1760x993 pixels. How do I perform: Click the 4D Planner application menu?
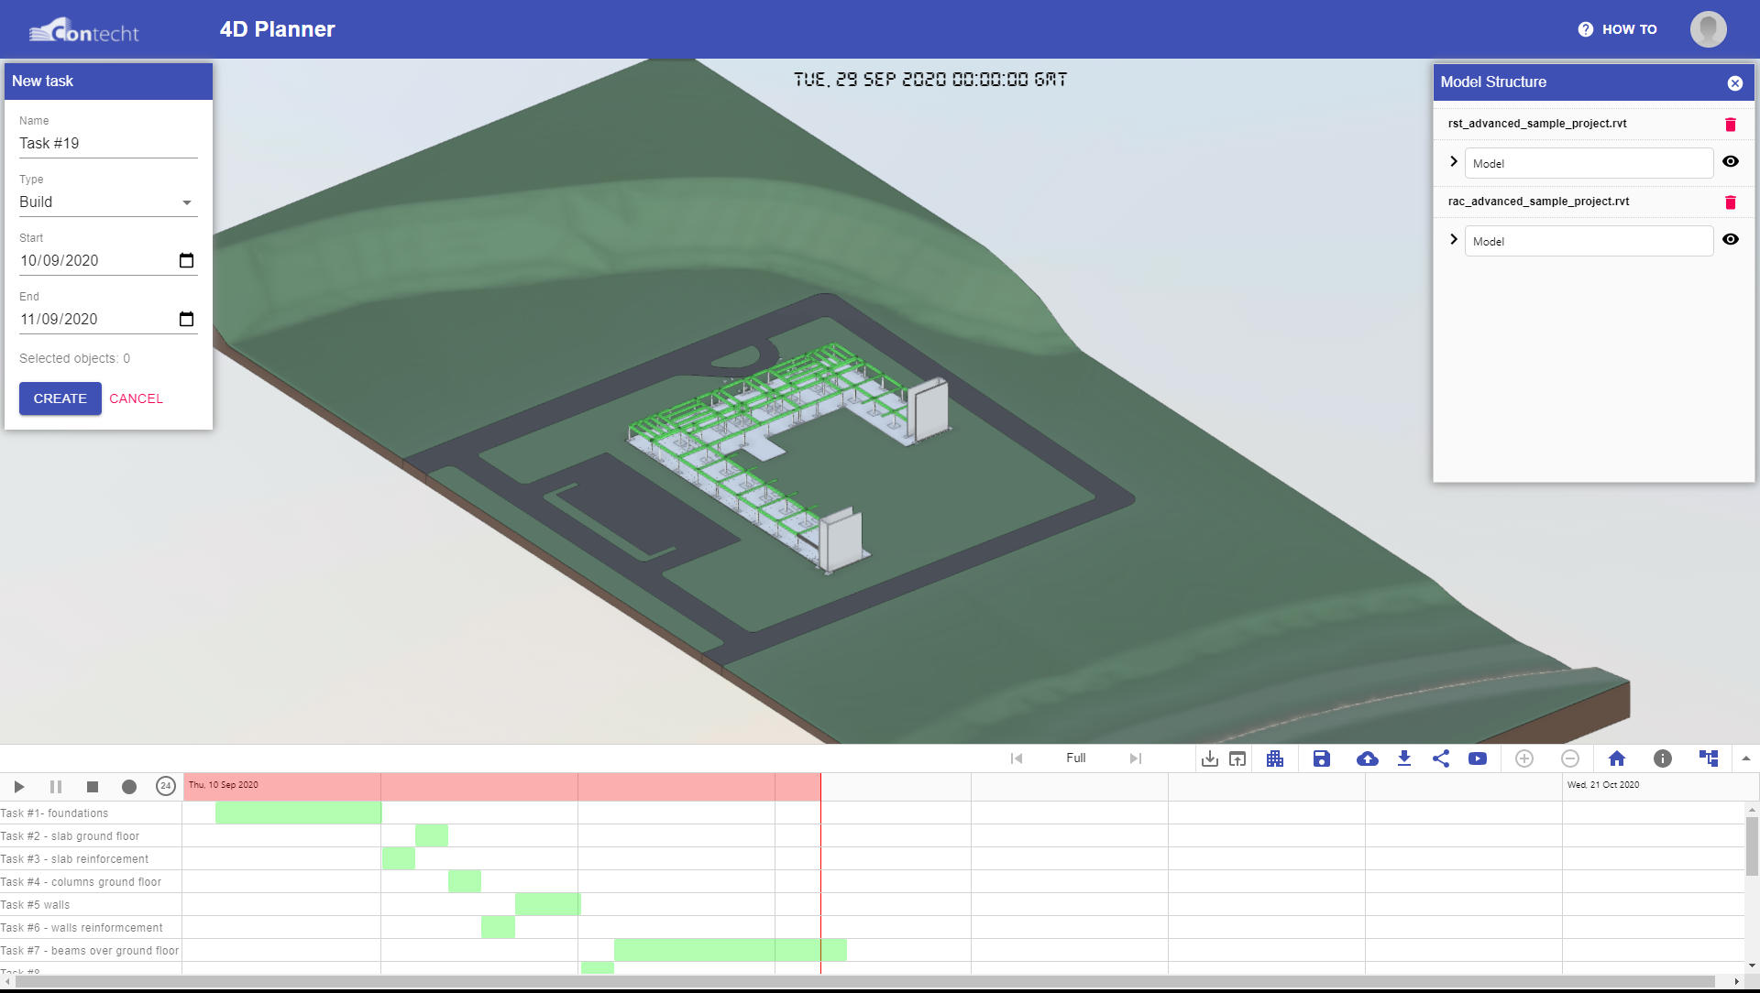click(277, 29)
